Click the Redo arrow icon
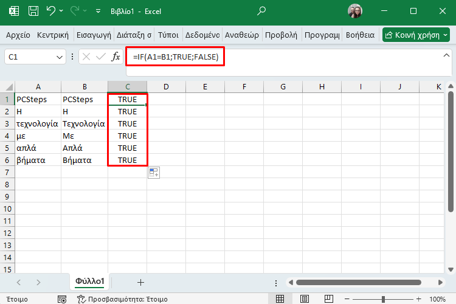The height and width of the screenshot is (304, 456). (75, 11)
